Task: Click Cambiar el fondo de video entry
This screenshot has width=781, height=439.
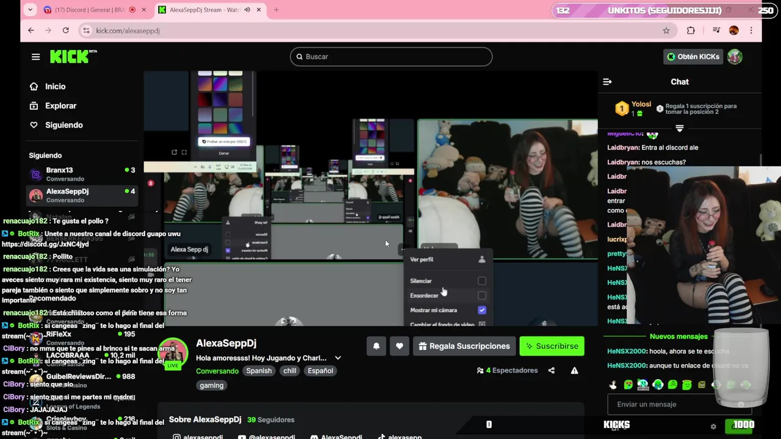Action: (447, 325)
